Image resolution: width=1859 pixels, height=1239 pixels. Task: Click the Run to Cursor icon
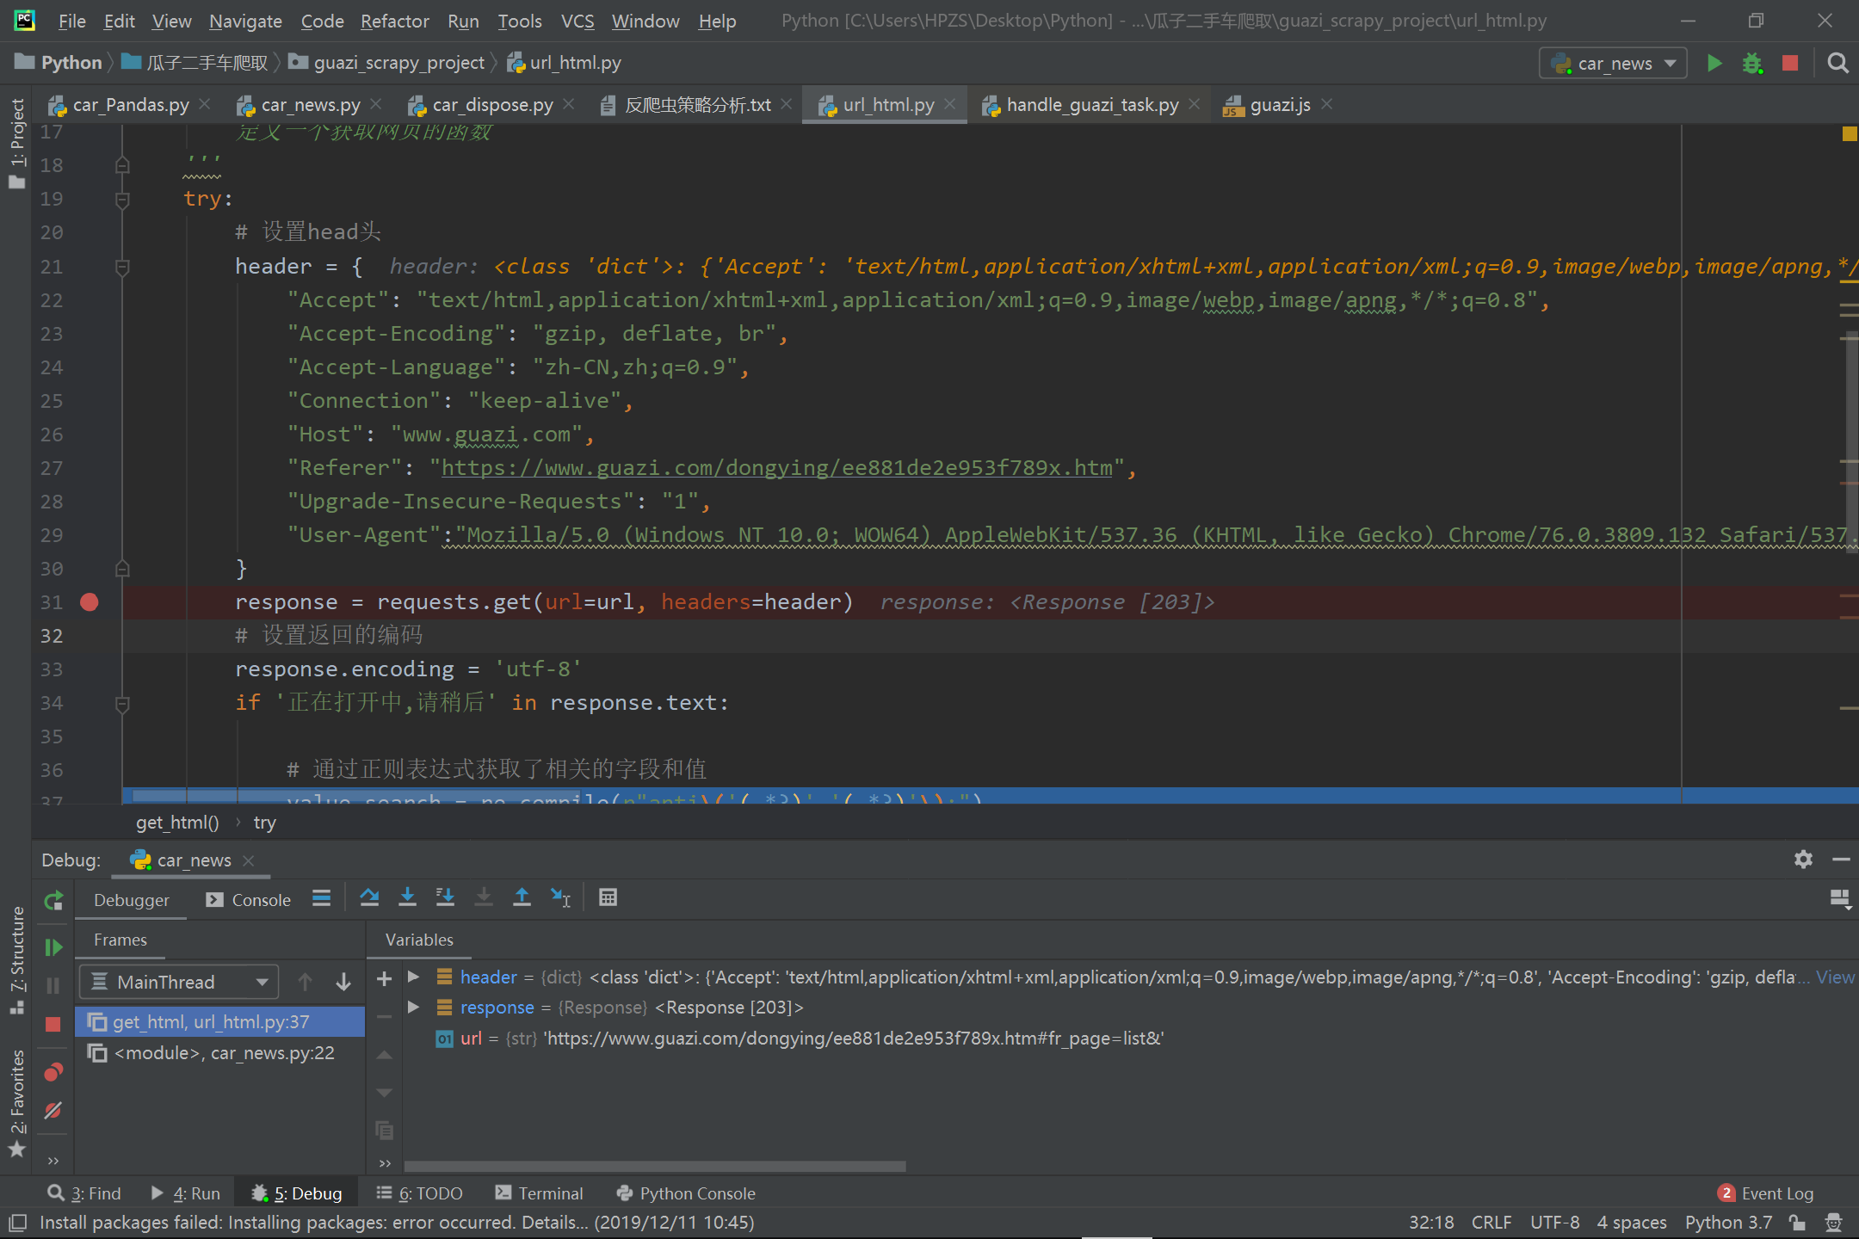[x=560, y=897]
